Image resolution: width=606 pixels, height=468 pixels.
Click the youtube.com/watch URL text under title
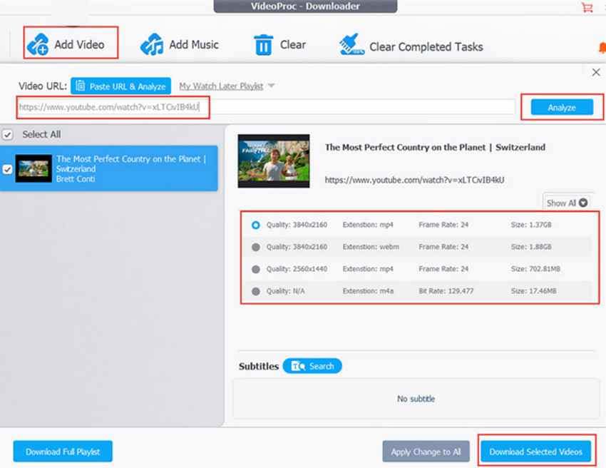click(414, 180)
